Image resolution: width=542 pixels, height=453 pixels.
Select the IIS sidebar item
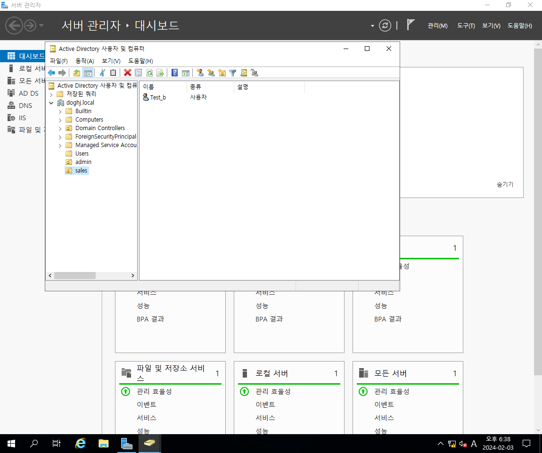[22, 118]
